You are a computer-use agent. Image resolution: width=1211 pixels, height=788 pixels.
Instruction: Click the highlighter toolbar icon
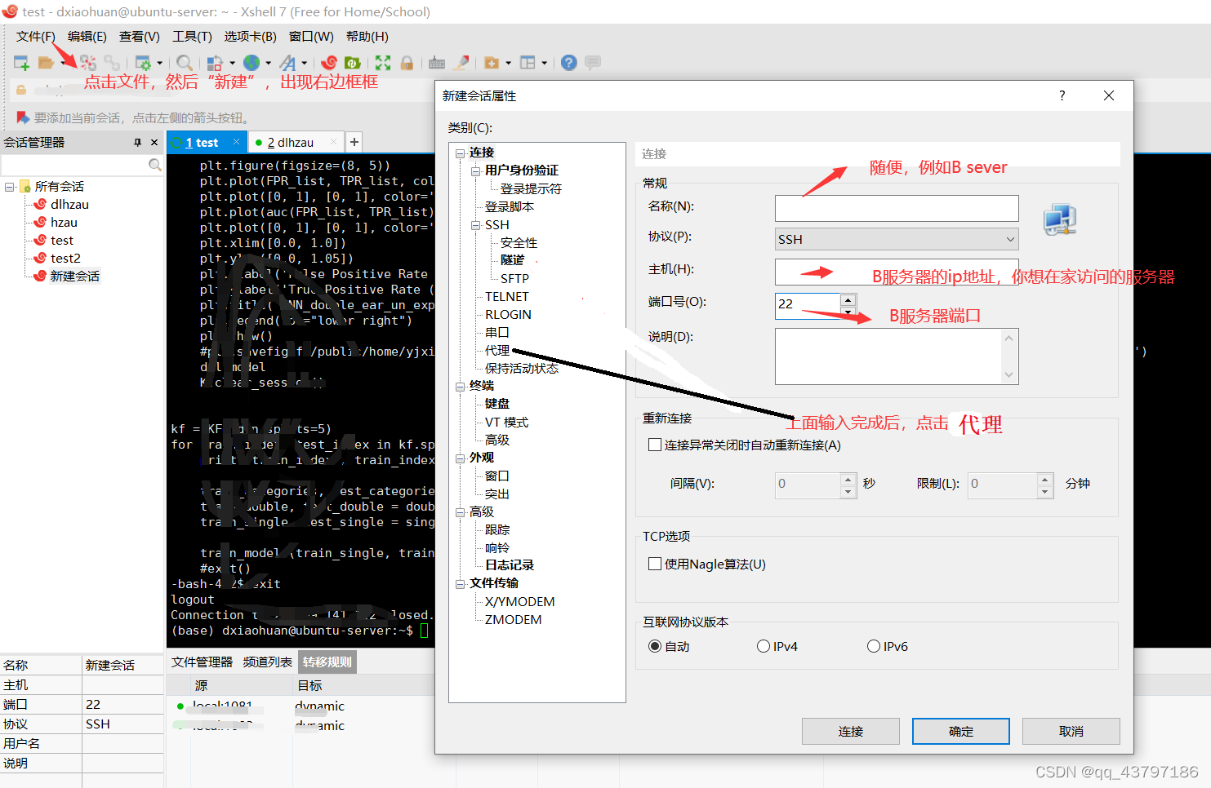tap(461, 63)
